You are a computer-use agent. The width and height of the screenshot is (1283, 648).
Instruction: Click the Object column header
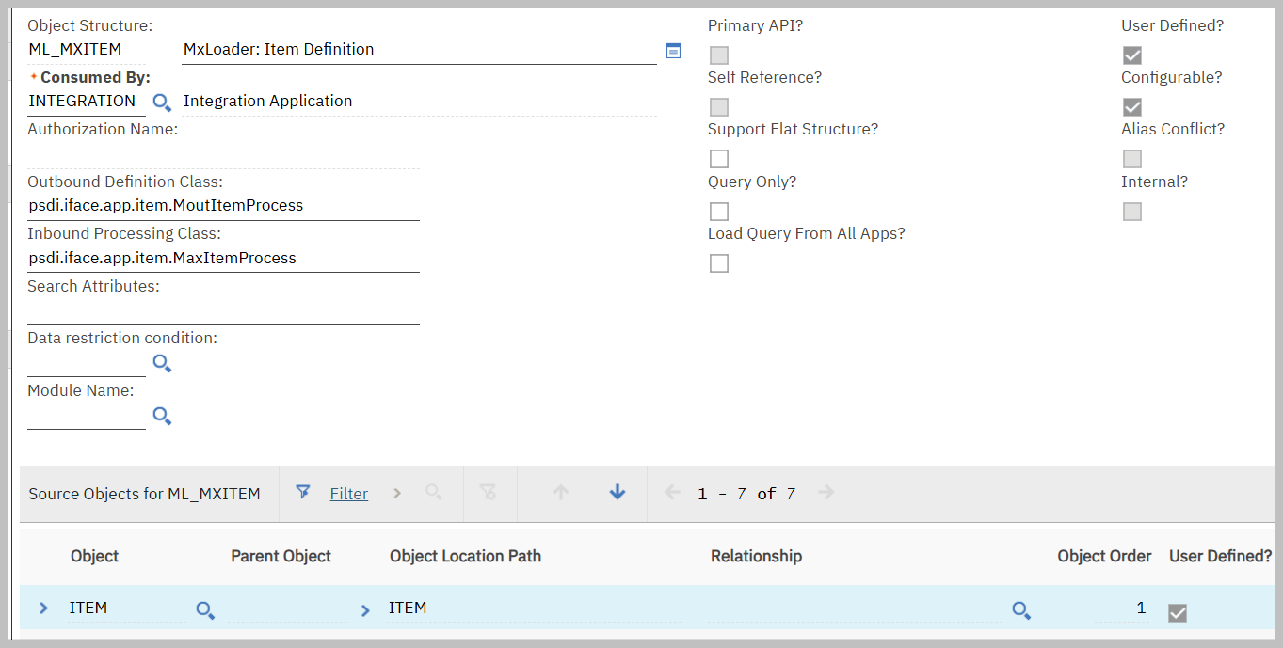(x=94, y=556)
